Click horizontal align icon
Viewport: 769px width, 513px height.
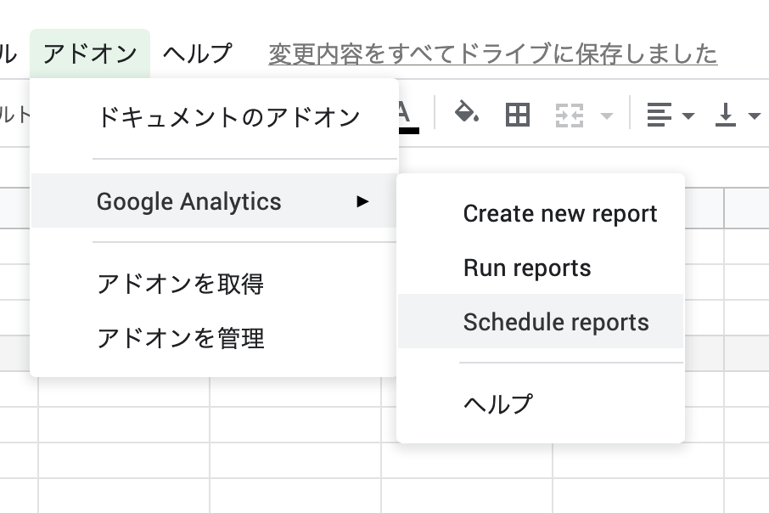coord(660,115)
